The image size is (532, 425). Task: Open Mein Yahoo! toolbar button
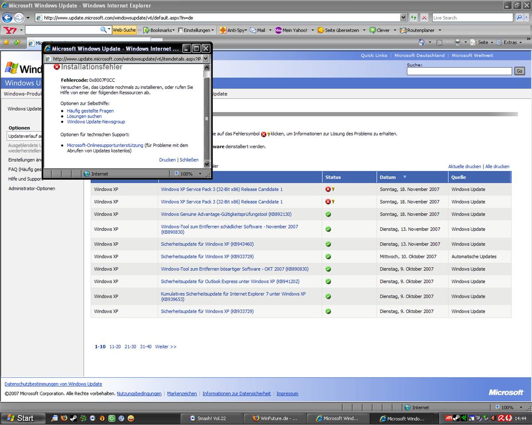pyautogui.click(x=291, y=30)
